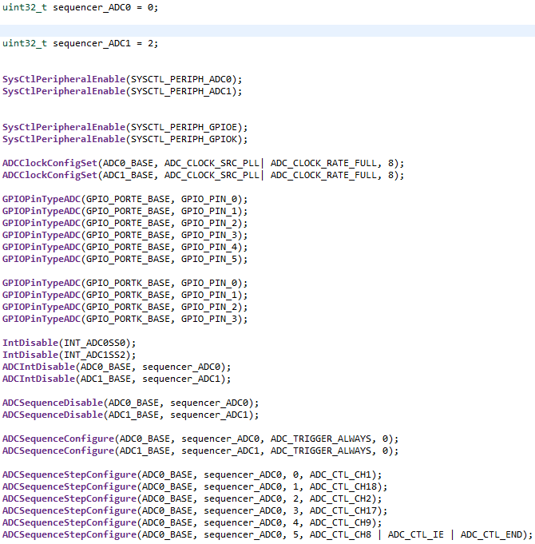Click GPIOPinTypeADC PORTK GPIO_PIN_2 line
The width and height of the screenshot is (535, 544).
click(125, 307)
